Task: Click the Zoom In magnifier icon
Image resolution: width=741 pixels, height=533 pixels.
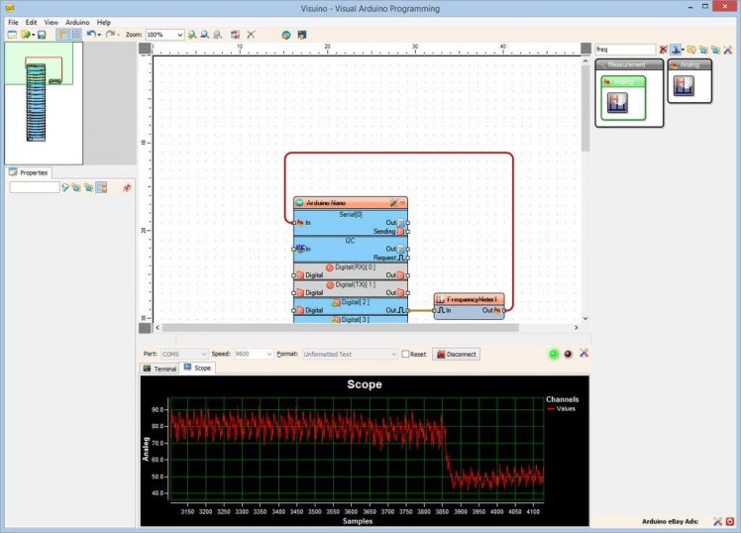Action: pyautogui.click(x=192, y=35)
